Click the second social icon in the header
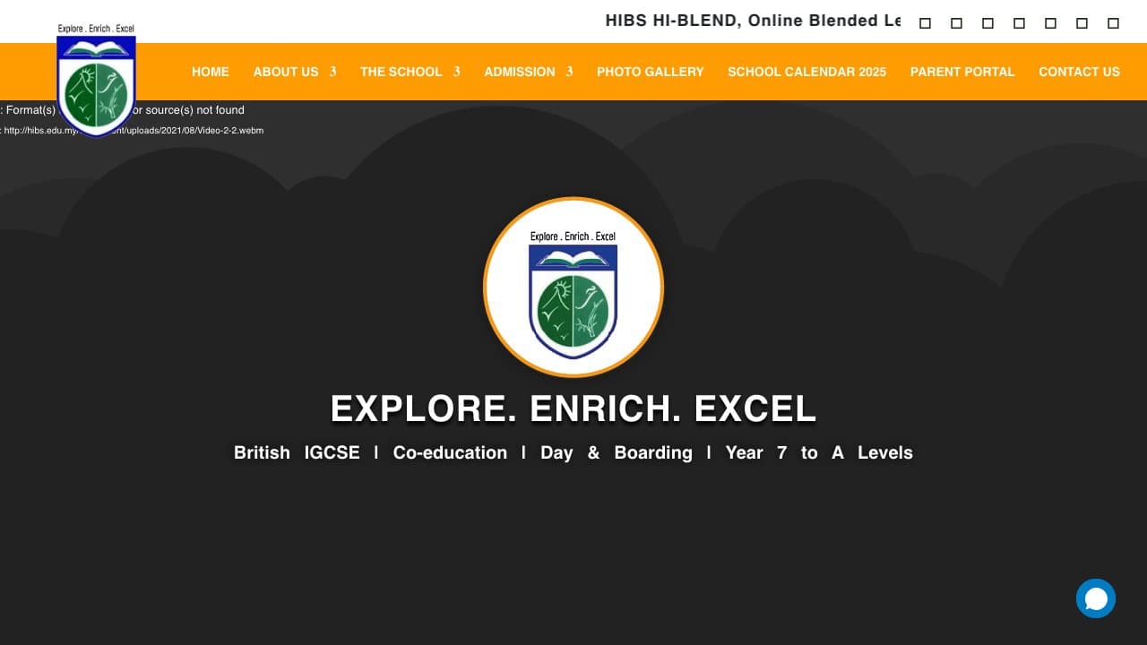The image size is (1147, 645). 955,22
